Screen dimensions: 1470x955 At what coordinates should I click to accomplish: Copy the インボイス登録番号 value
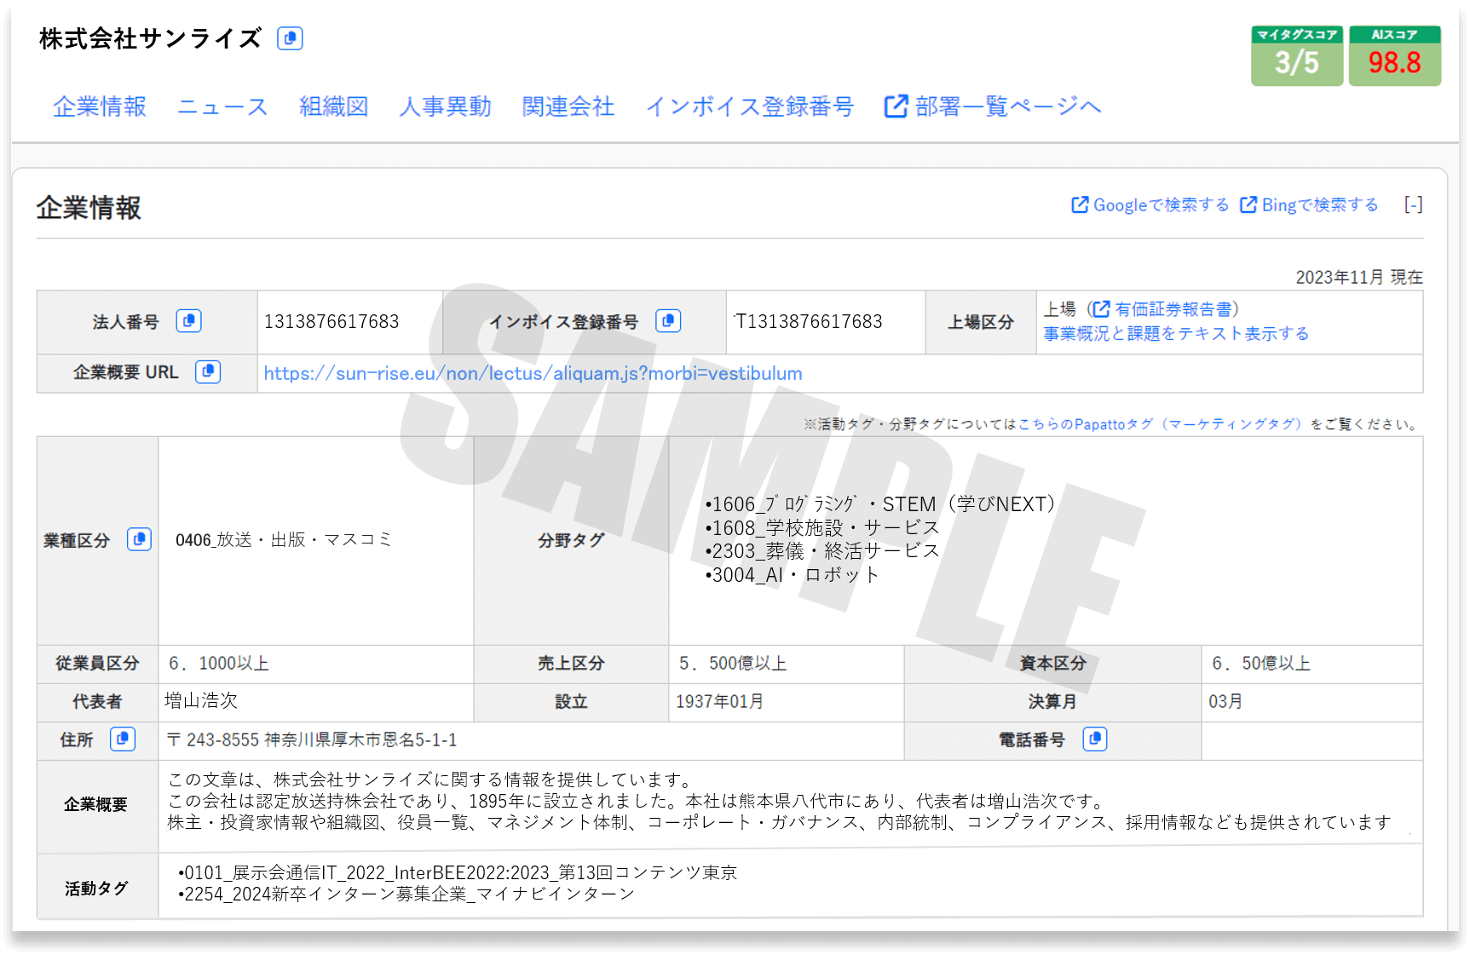click(668, 321)
